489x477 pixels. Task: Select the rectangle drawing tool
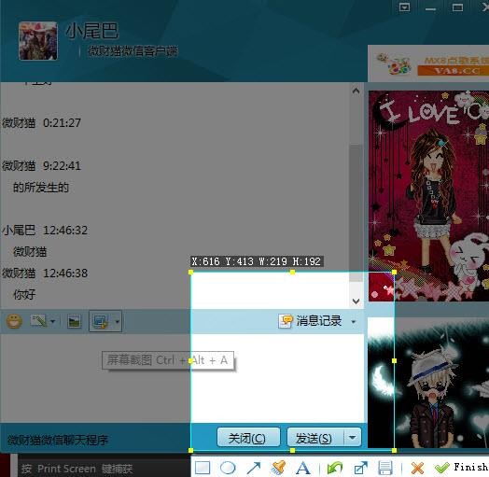point(203,468)
